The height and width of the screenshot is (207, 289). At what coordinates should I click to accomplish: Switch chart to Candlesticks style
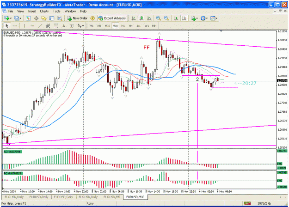pyautogui.click(x=141, y=18)
